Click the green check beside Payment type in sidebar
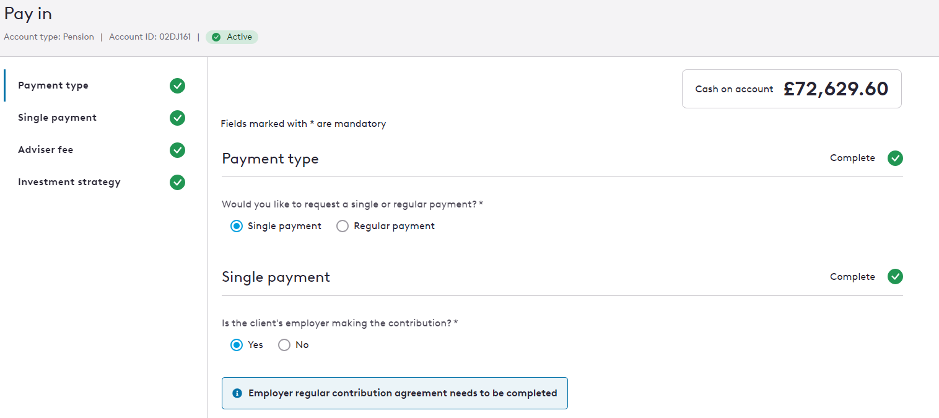This screenshot has height=418, width=939. [177, 85]
